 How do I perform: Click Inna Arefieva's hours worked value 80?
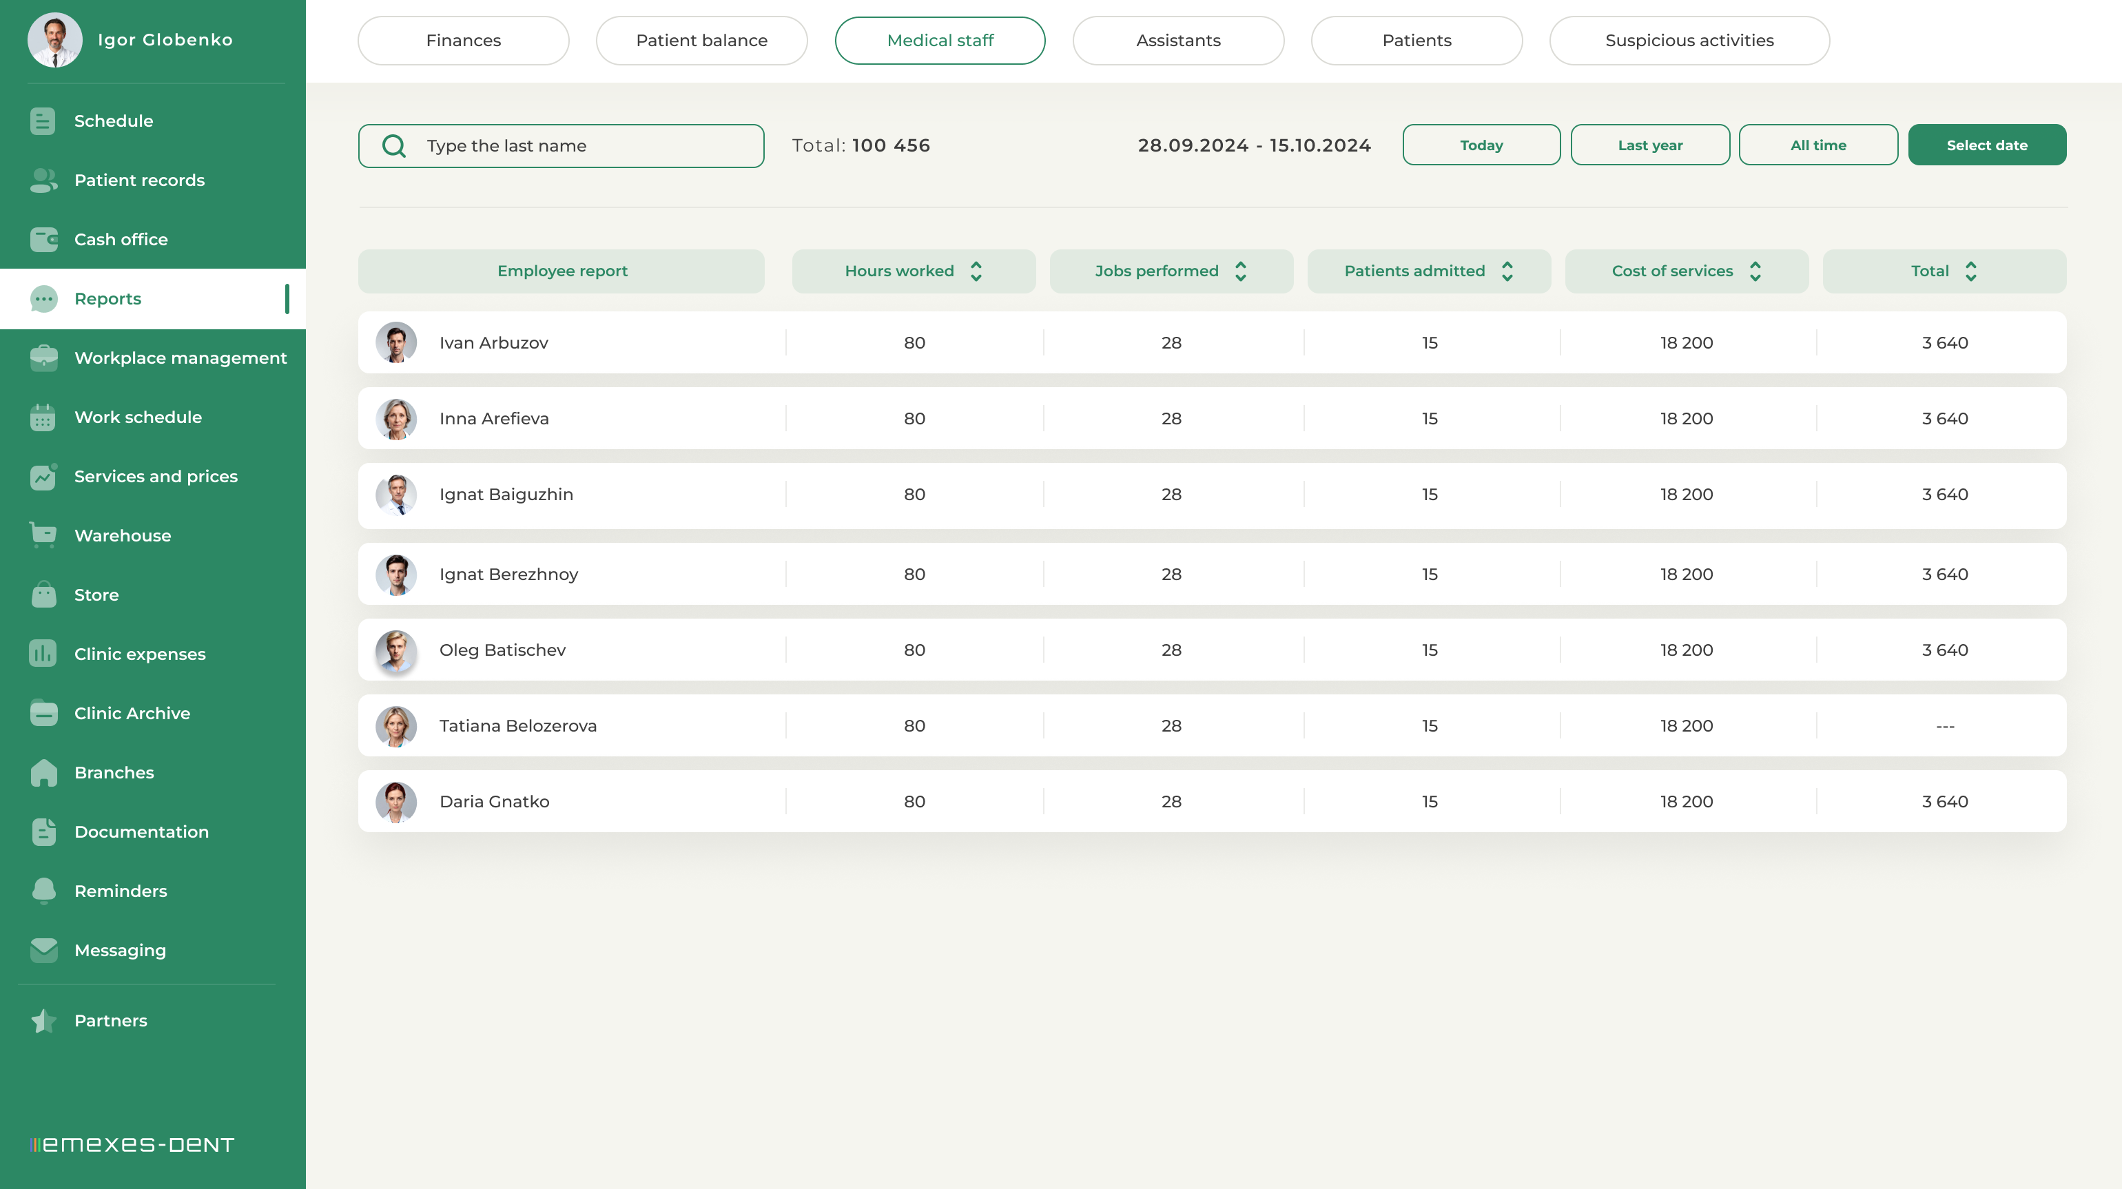pos(914,418)
